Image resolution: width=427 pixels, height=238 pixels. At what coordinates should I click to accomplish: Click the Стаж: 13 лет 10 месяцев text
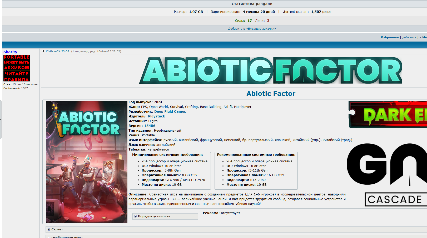coord(21,84)
